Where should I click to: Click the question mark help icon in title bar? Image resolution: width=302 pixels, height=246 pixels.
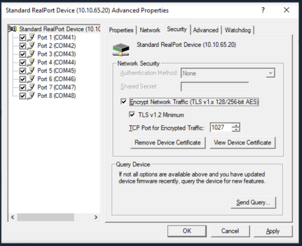click(x=263, y=10)
